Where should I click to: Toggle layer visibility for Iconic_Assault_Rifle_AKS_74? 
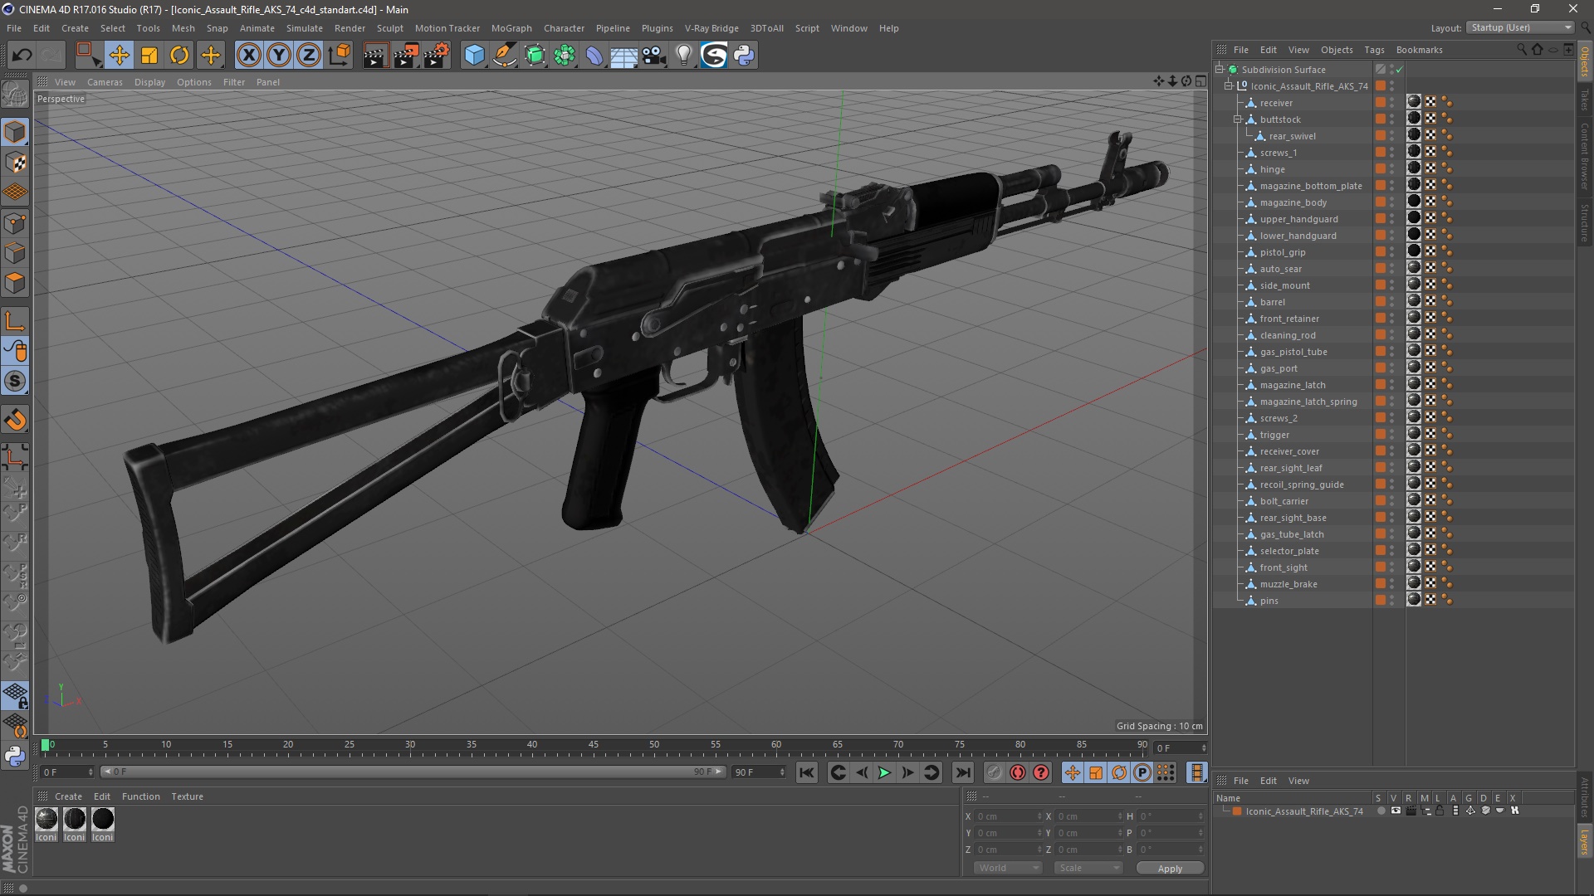point(1396,811)
